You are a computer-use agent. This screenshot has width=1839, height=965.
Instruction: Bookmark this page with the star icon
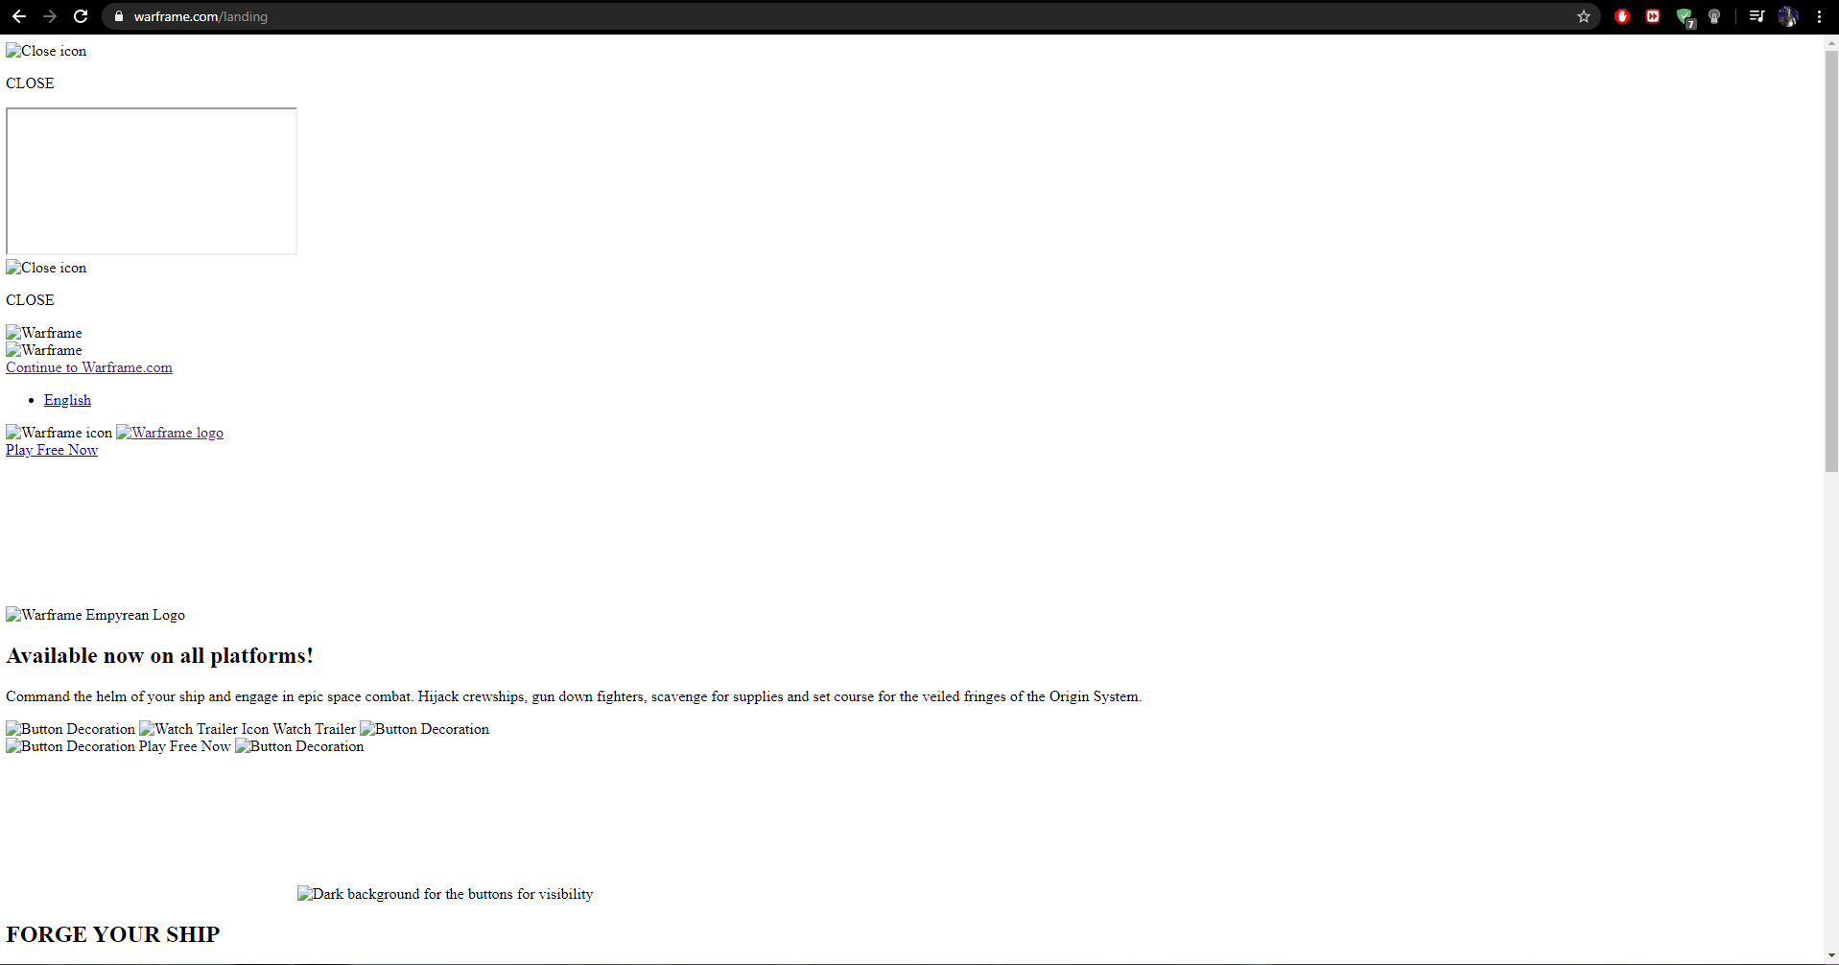coord(1583,16)
